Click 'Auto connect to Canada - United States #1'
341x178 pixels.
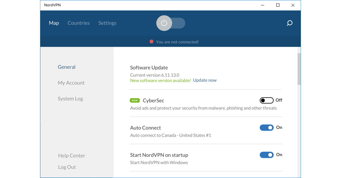tap(170, 135)
